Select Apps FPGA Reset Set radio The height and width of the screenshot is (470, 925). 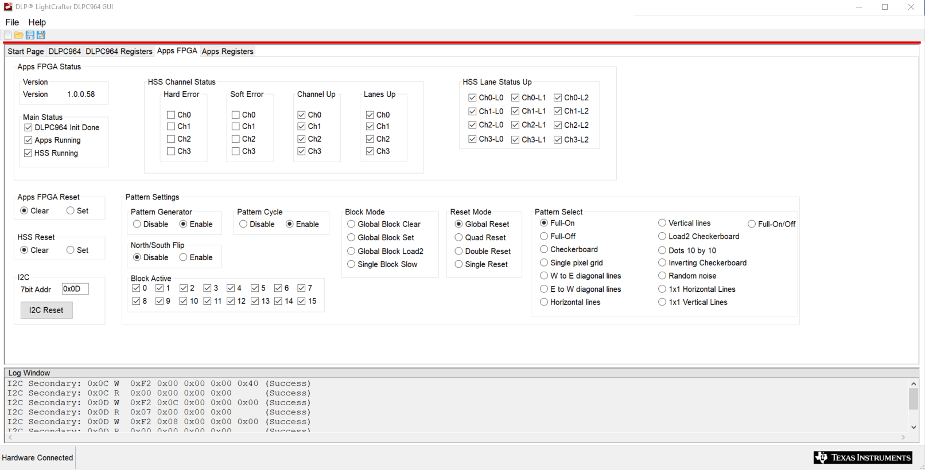70,210
